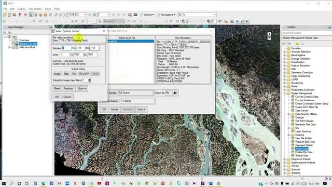Click the Open file folder icon in toolbar
The image size is (332, 187).
5,15
